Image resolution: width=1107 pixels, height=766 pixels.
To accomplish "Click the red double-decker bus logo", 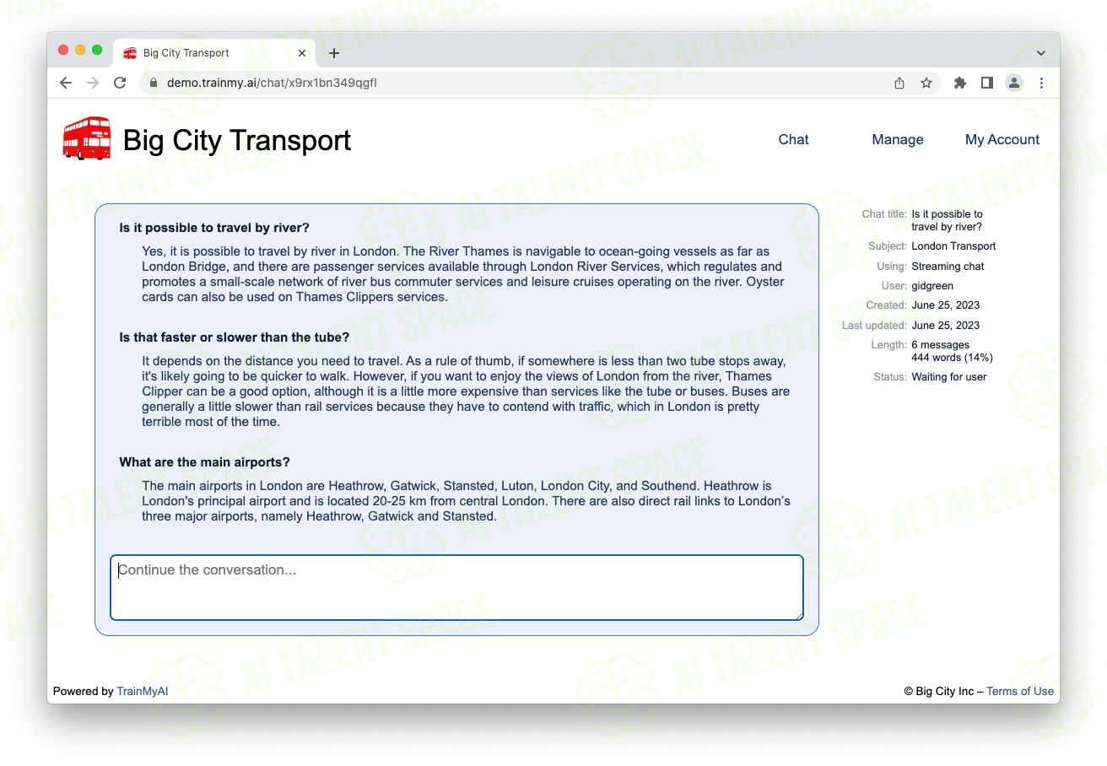I will tap(87, 138).
